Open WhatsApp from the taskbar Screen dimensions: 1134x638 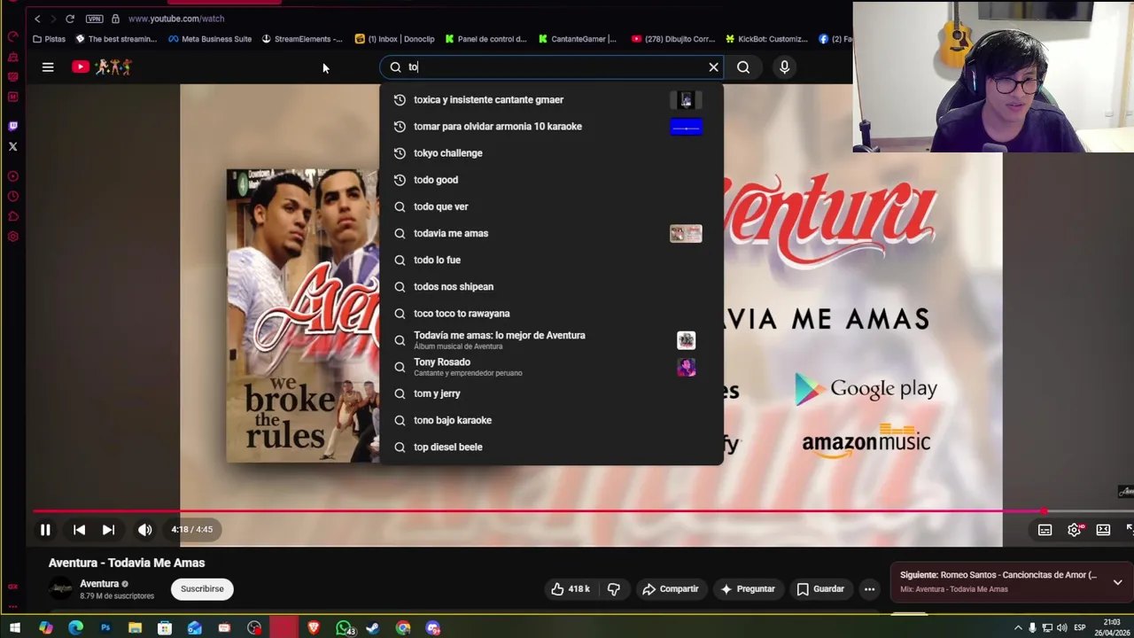(344, 628)
